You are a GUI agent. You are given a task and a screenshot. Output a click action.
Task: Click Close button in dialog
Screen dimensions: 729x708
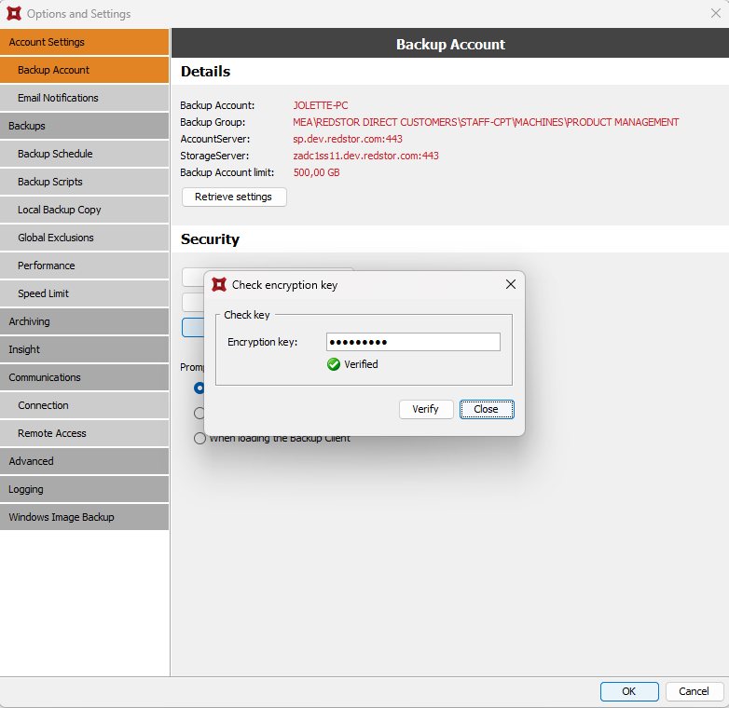(487, 409)
